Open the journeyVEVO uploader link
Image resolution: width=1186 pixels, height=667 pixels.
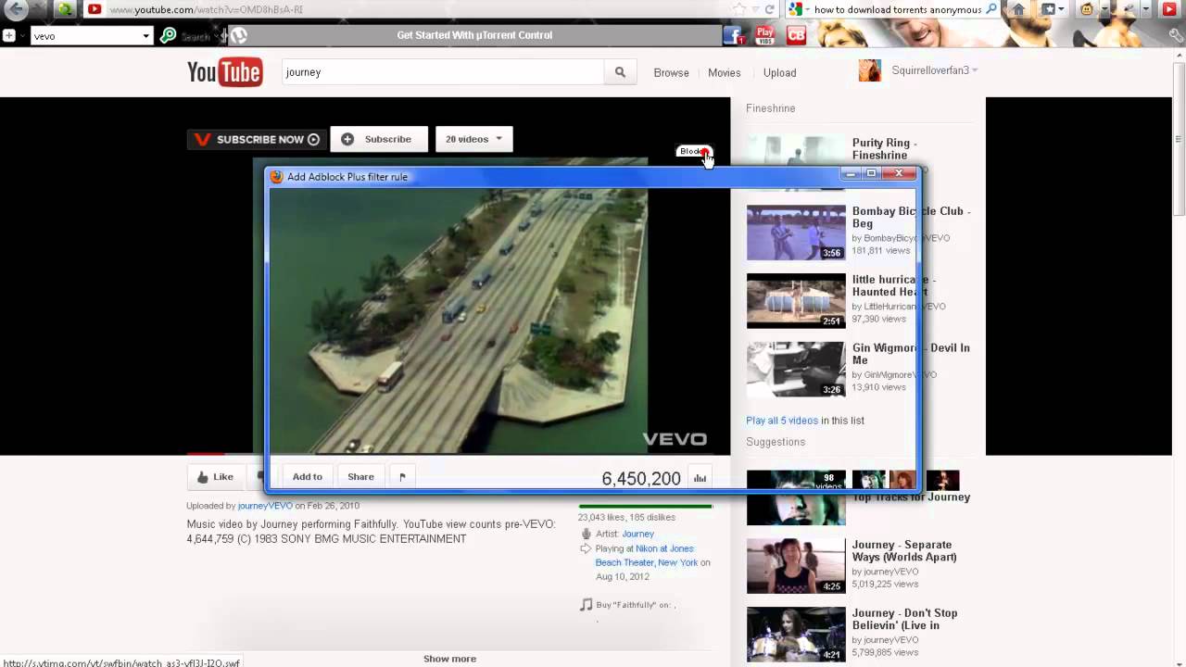point(265,506)
